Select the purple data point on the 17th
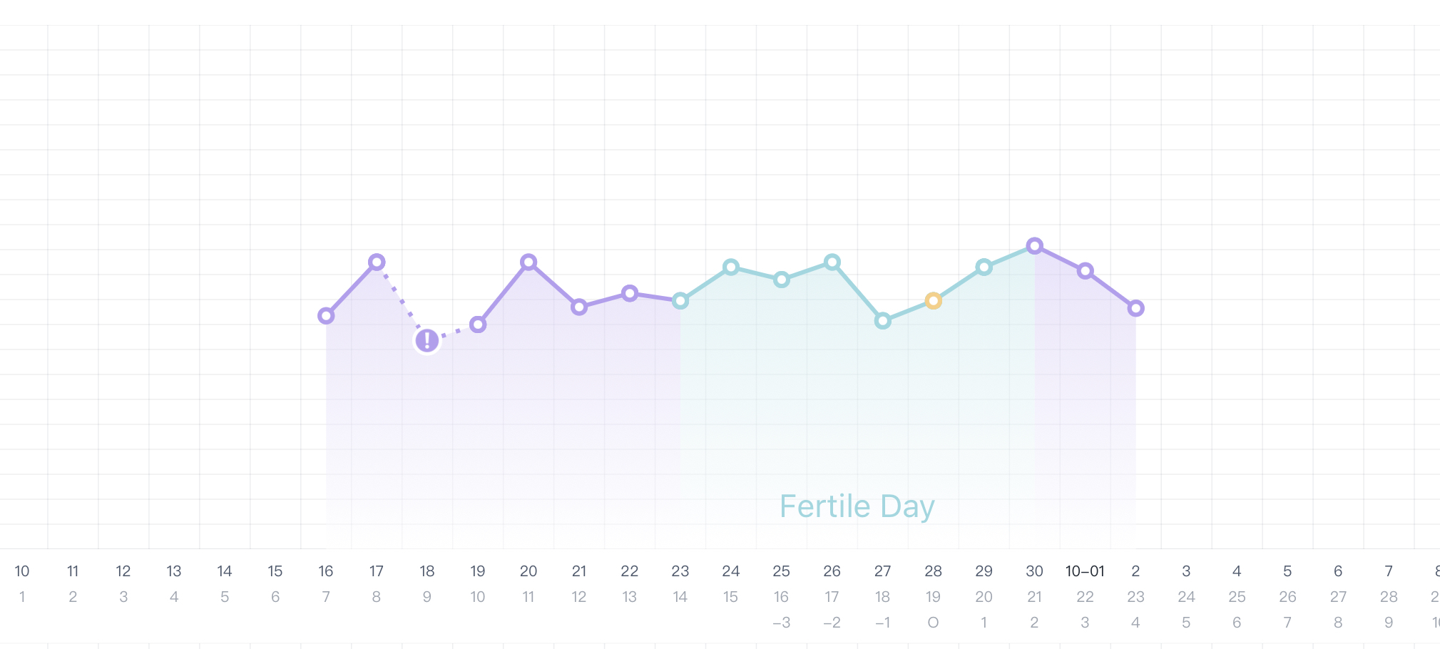1440x649 pixels. click(377, 262)
